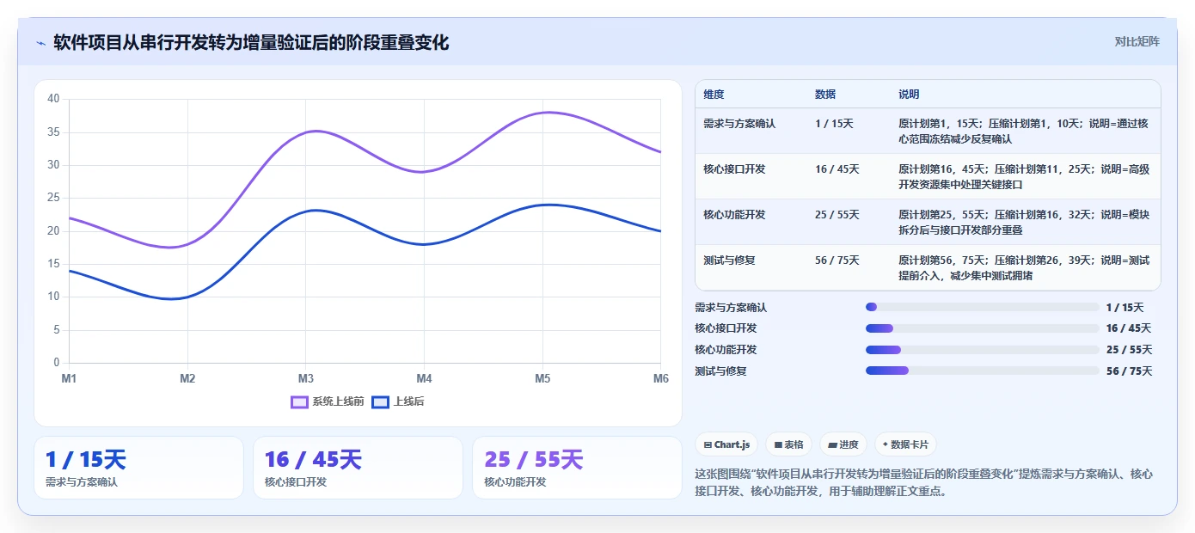Click the blue line point at M3
Image resolution: width=1195 pixels, height=533 pixels.
click(x=306, y=211)
